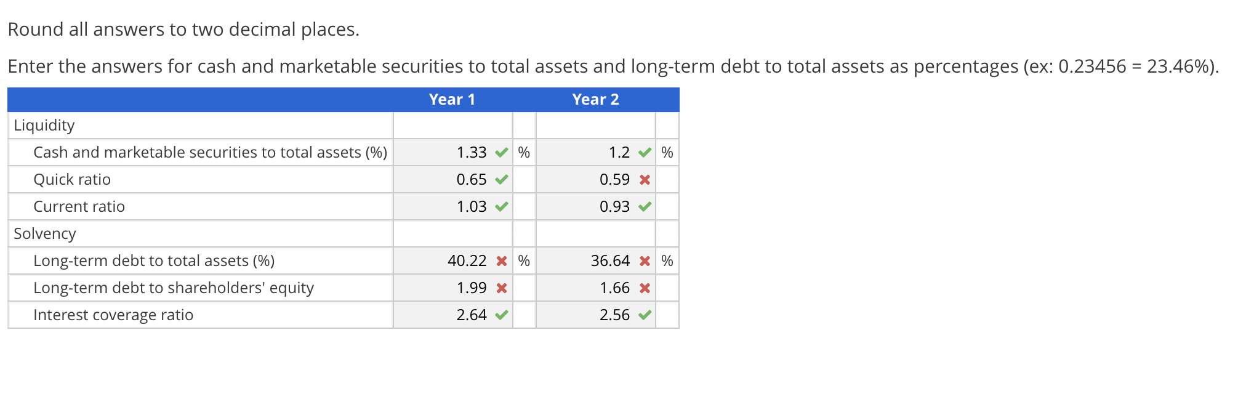Select the Year 1 column header
This screenshot has height=415, width=1246.
[452, 99]
